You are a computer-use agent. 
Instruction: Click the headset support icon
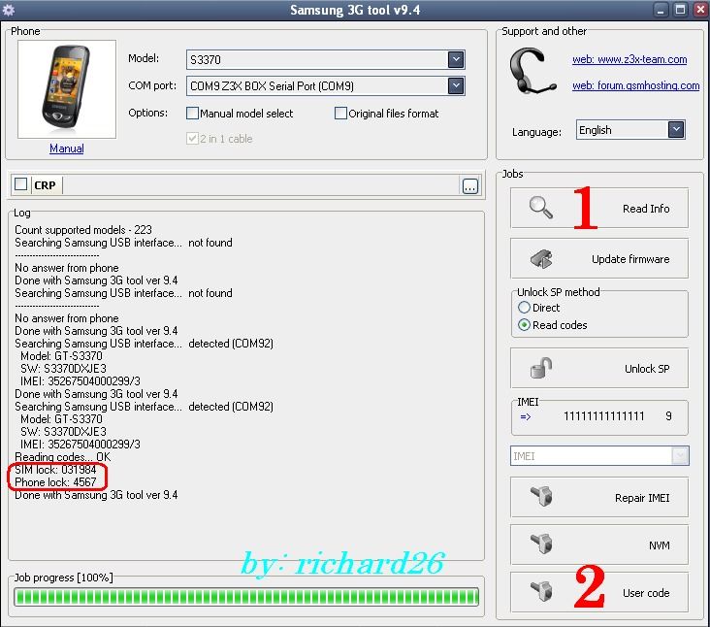[x=532, y=72]
